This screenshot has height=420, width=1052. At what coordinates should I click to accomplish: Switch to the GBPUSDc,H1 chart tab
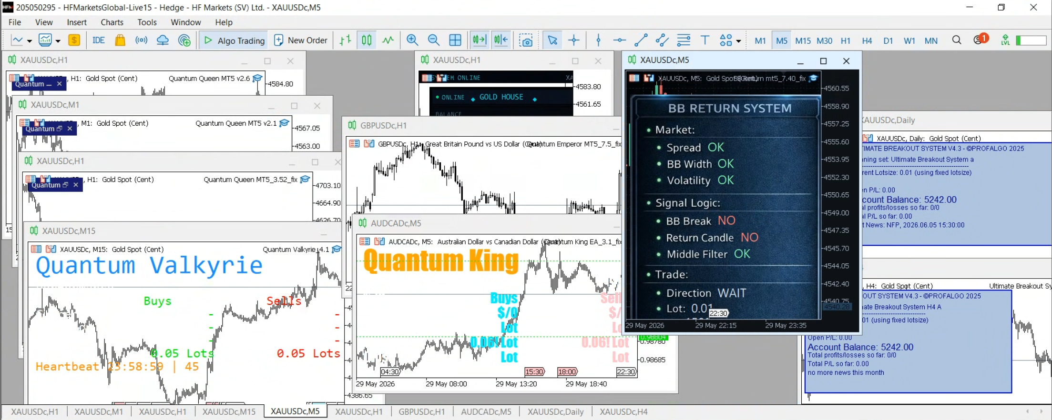pyautogui.click(x=422, y=412)
